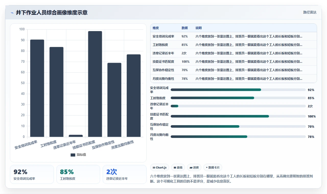Open the 92% 安全培训完成率 stat card
Image resolution: width=327 pixels, height=194 pixels.
point(32,174)
